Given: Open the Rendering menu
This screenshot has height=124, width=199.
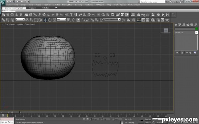Looking at the screenshot, I should (x=78, y=5).
